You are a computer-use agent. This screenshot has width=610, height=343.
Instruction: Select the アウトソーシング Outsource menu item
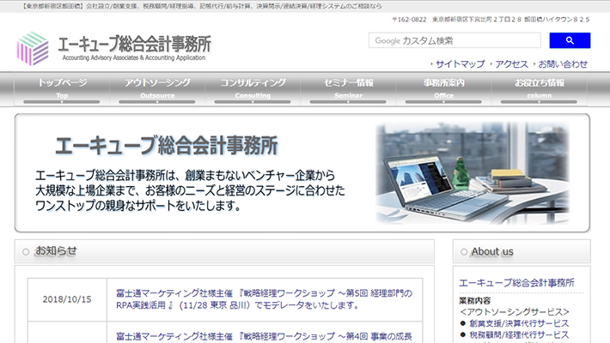click(157, 89)
